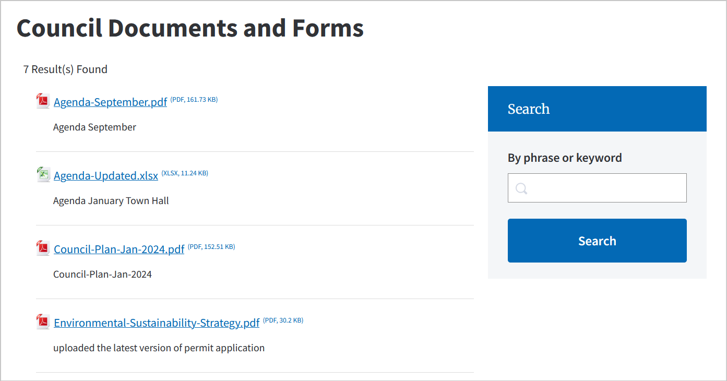The width and height of the screenshot is (727, 381).
Task: Click the file size label for Agenda-September.pdf
Action: click(194, 99)
